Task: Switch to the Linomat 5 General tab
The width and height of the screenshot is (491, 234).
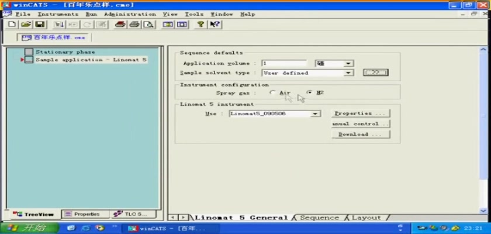Action: click(241, 218)
